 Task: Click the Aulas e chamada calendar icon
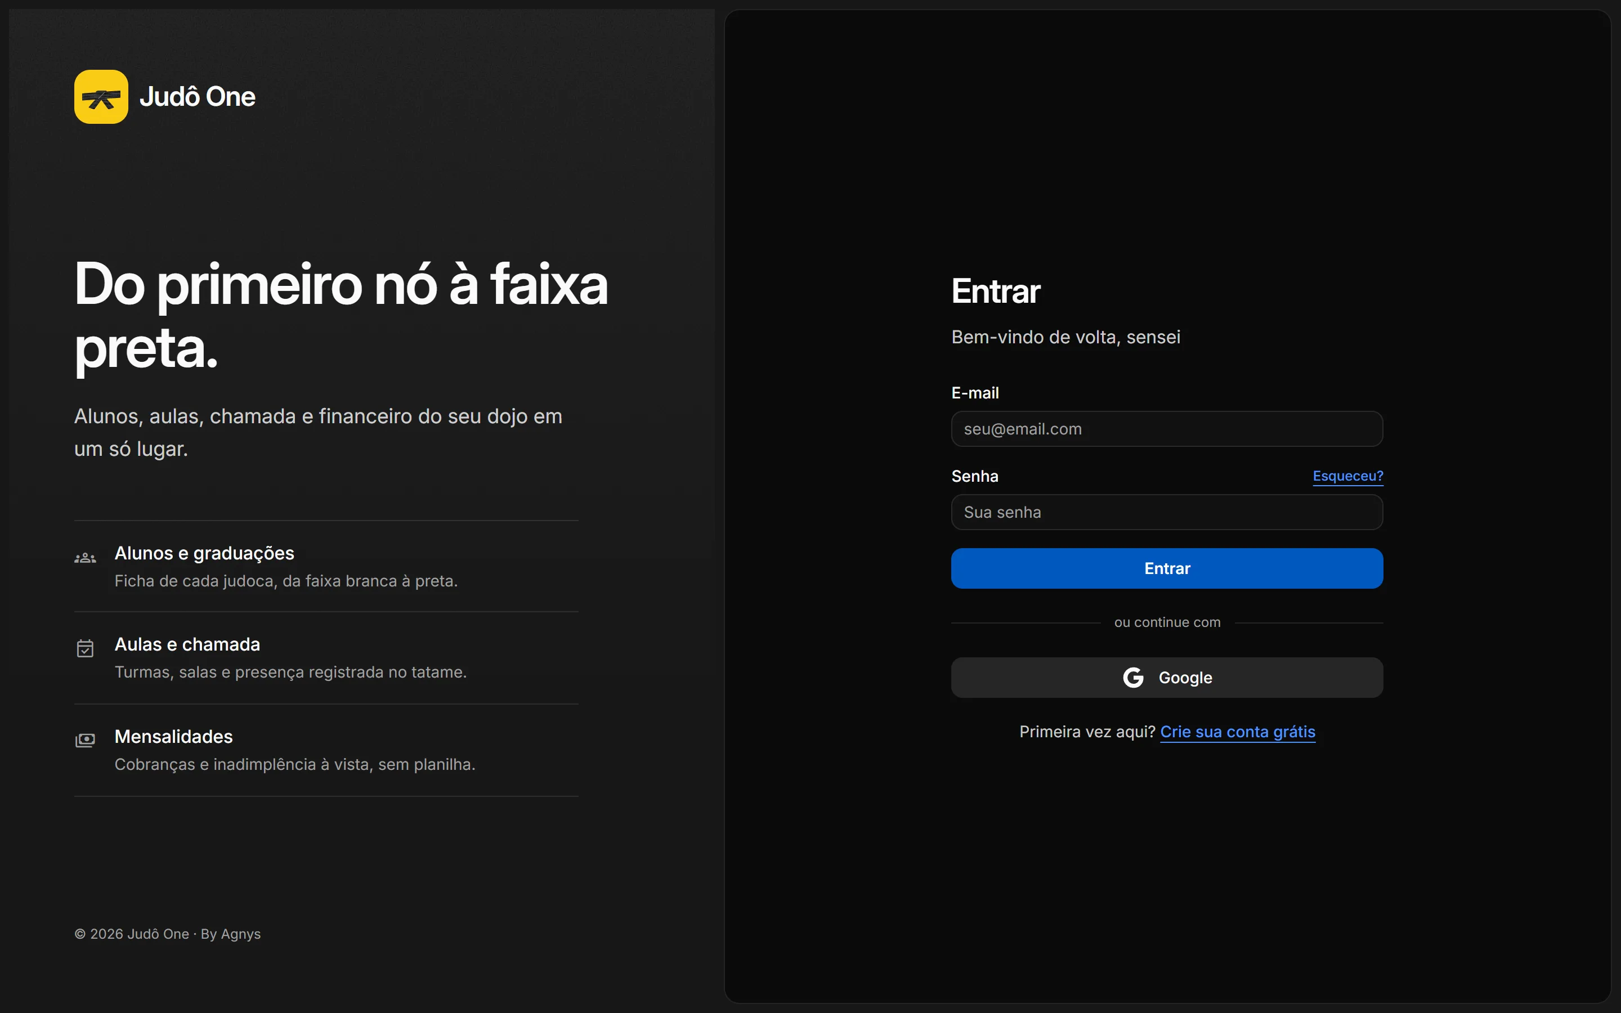85,648
